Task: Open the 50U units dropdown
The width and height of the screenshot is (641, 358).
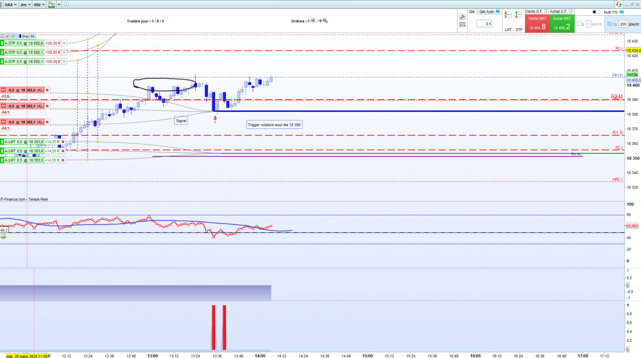Action: point(39,5)
